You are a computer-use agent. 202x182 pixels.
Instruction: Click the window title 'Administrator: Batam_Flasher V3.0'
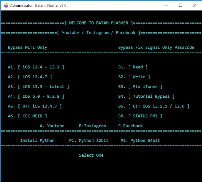[38, 5]
